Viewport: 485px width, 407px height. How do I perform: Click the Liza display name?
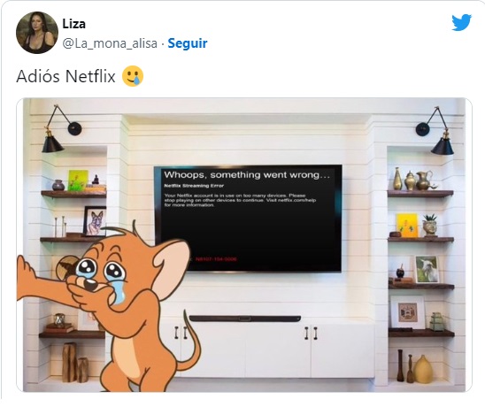[74, 24]
